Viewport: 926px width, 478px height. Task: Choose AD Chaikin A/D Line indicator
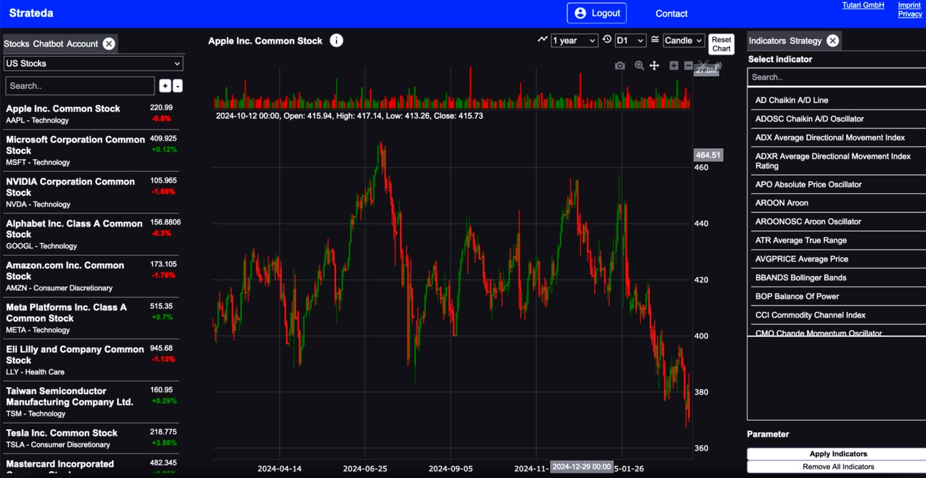tap(838, 100)
